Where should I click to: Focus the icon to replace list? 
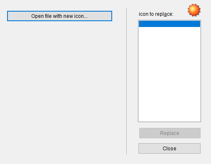pos(169,71)
